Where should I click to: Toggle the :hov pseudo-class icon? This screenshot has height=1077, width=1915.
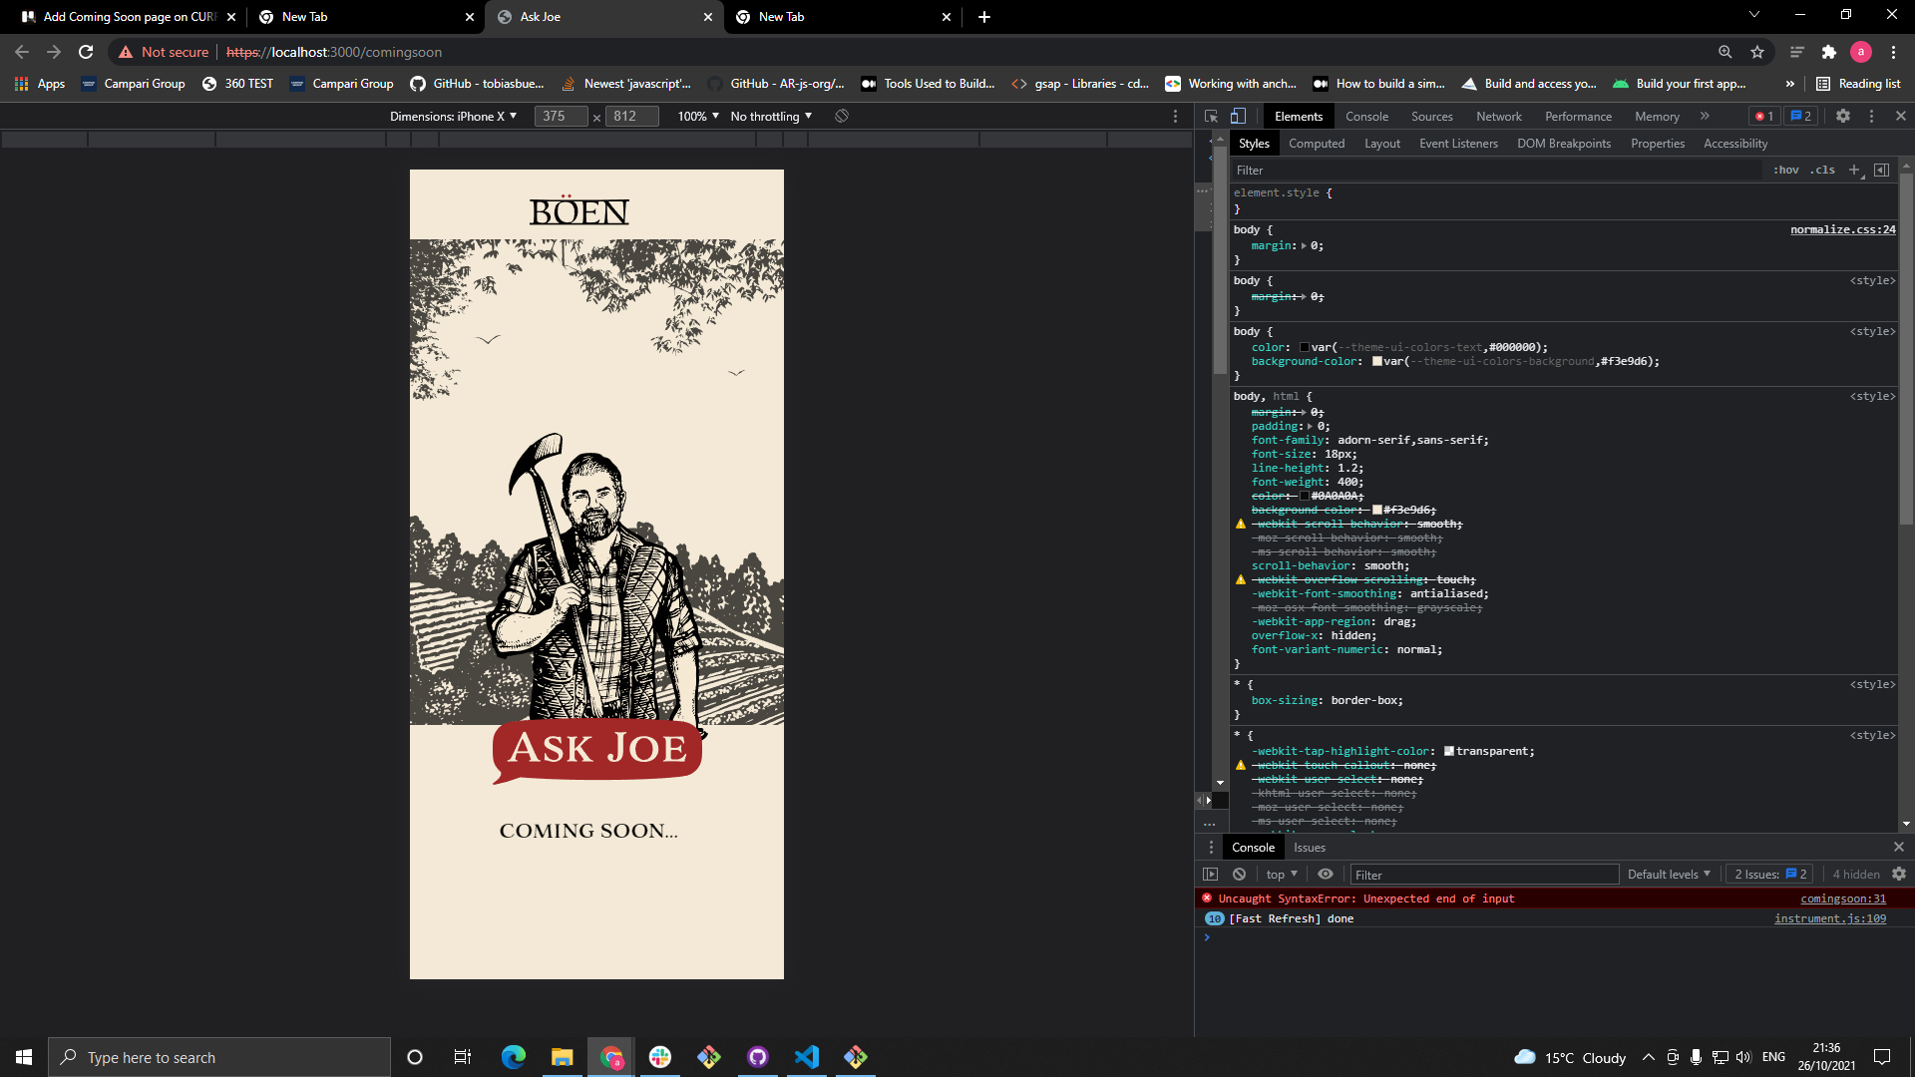coord(1787,170)
